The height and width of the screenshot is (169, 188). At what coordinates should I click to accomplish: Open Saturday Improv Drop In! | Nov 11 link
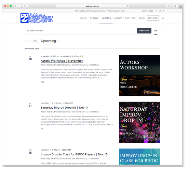click(65, 108)
